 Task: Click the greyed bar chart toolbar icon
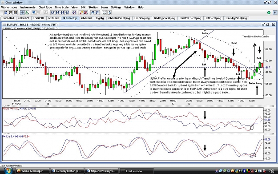click(45, 12)
